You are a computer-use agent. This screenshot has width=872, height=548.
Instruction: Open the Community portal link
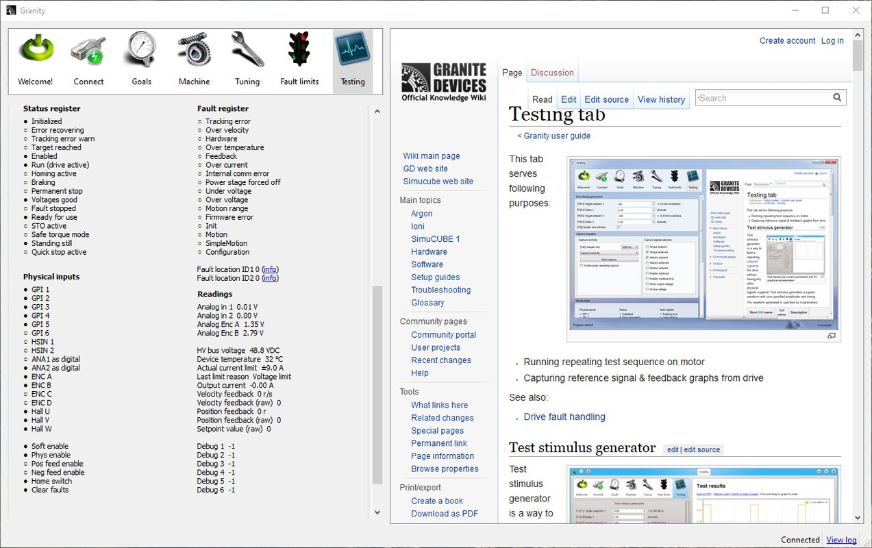coord(443,335)
